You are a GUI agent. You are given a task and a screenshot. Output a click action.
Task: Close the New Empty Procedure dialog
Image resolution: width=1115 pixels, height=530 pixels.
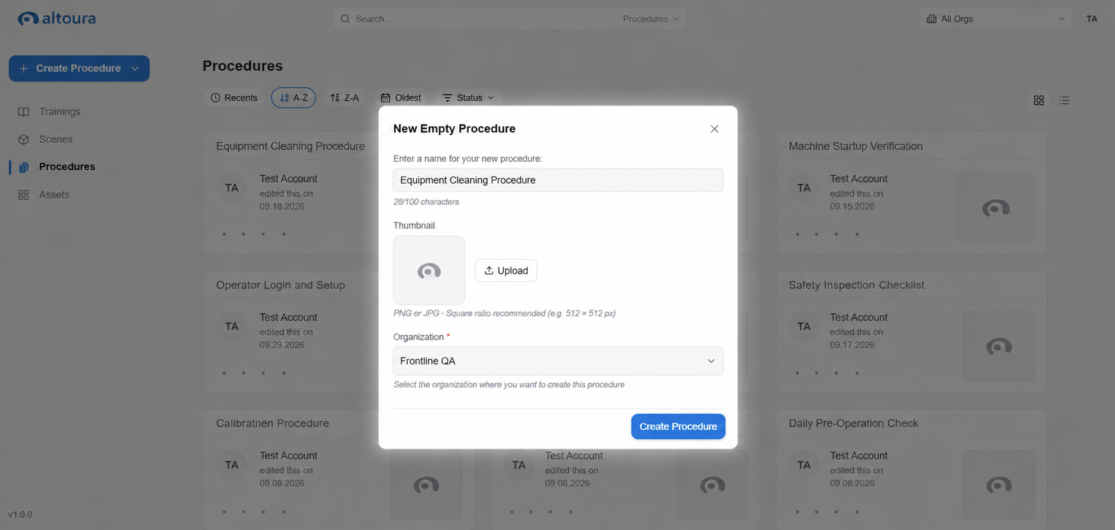pyautogui.click(x=714, y=129)
